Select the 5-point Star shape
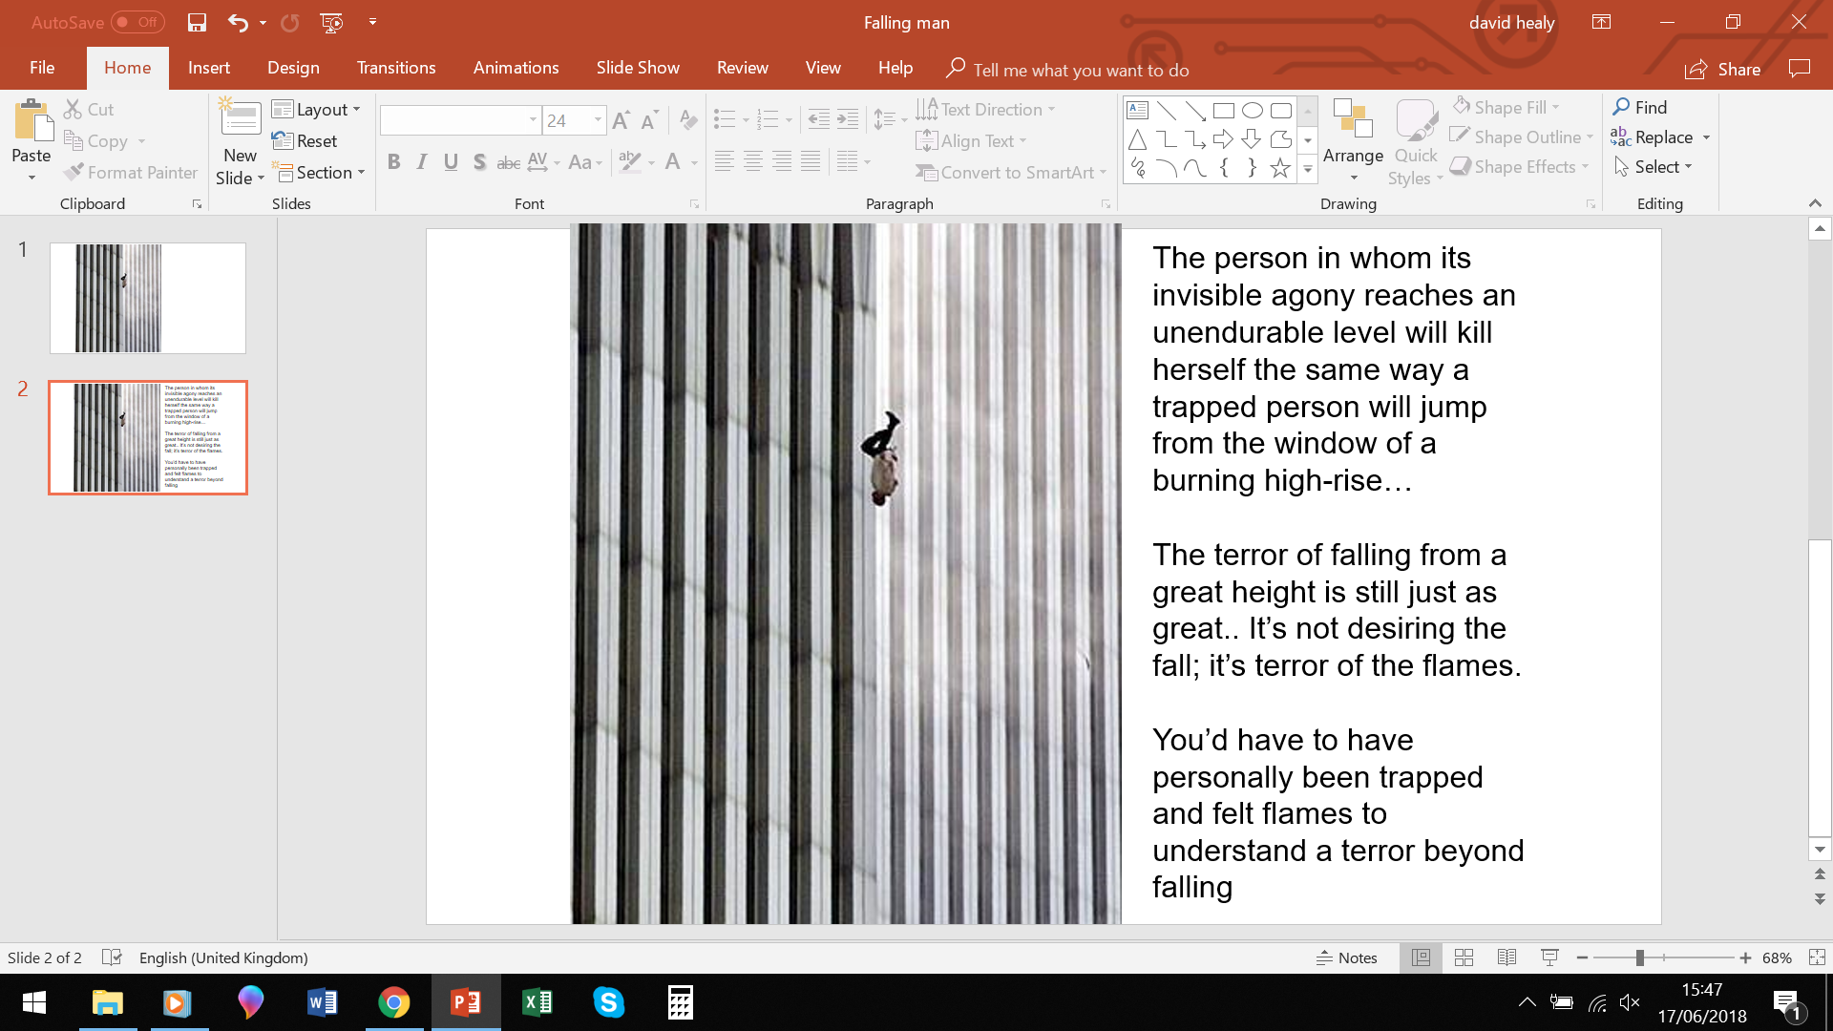 click(1280, 169)
